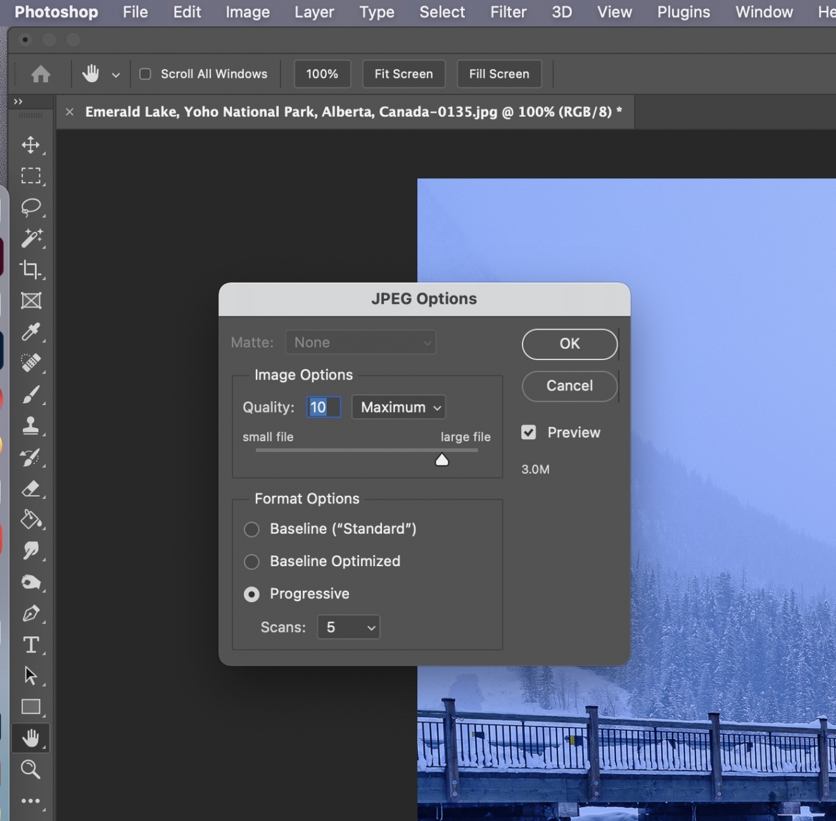Open the Layer menu

314,12
